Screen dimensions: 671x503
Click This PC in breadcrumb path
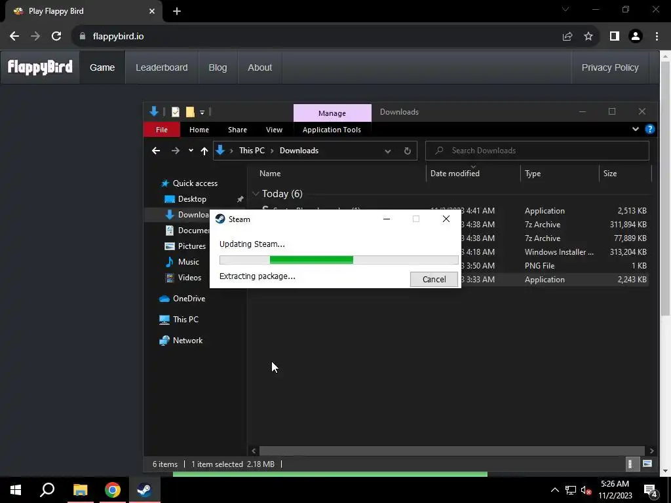[252, 151]
